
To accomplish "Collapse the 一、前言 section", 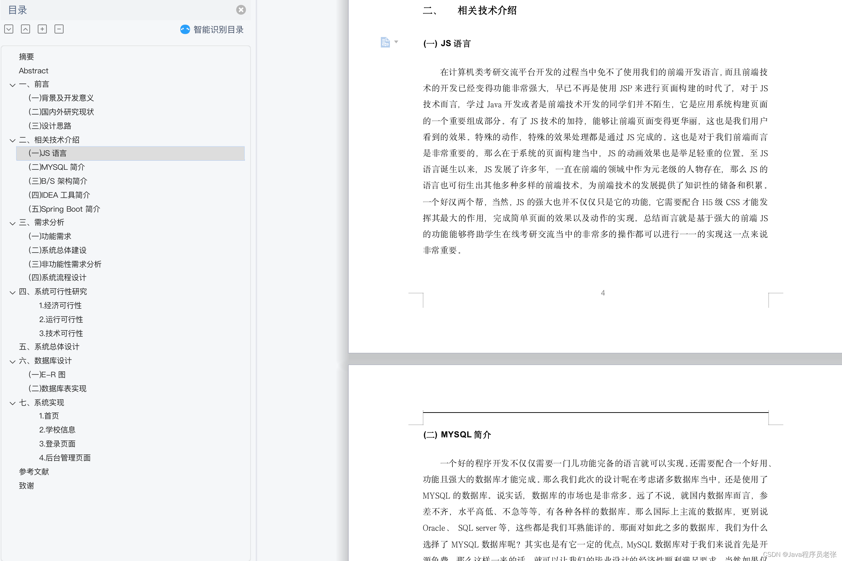I will pos(13,85).
